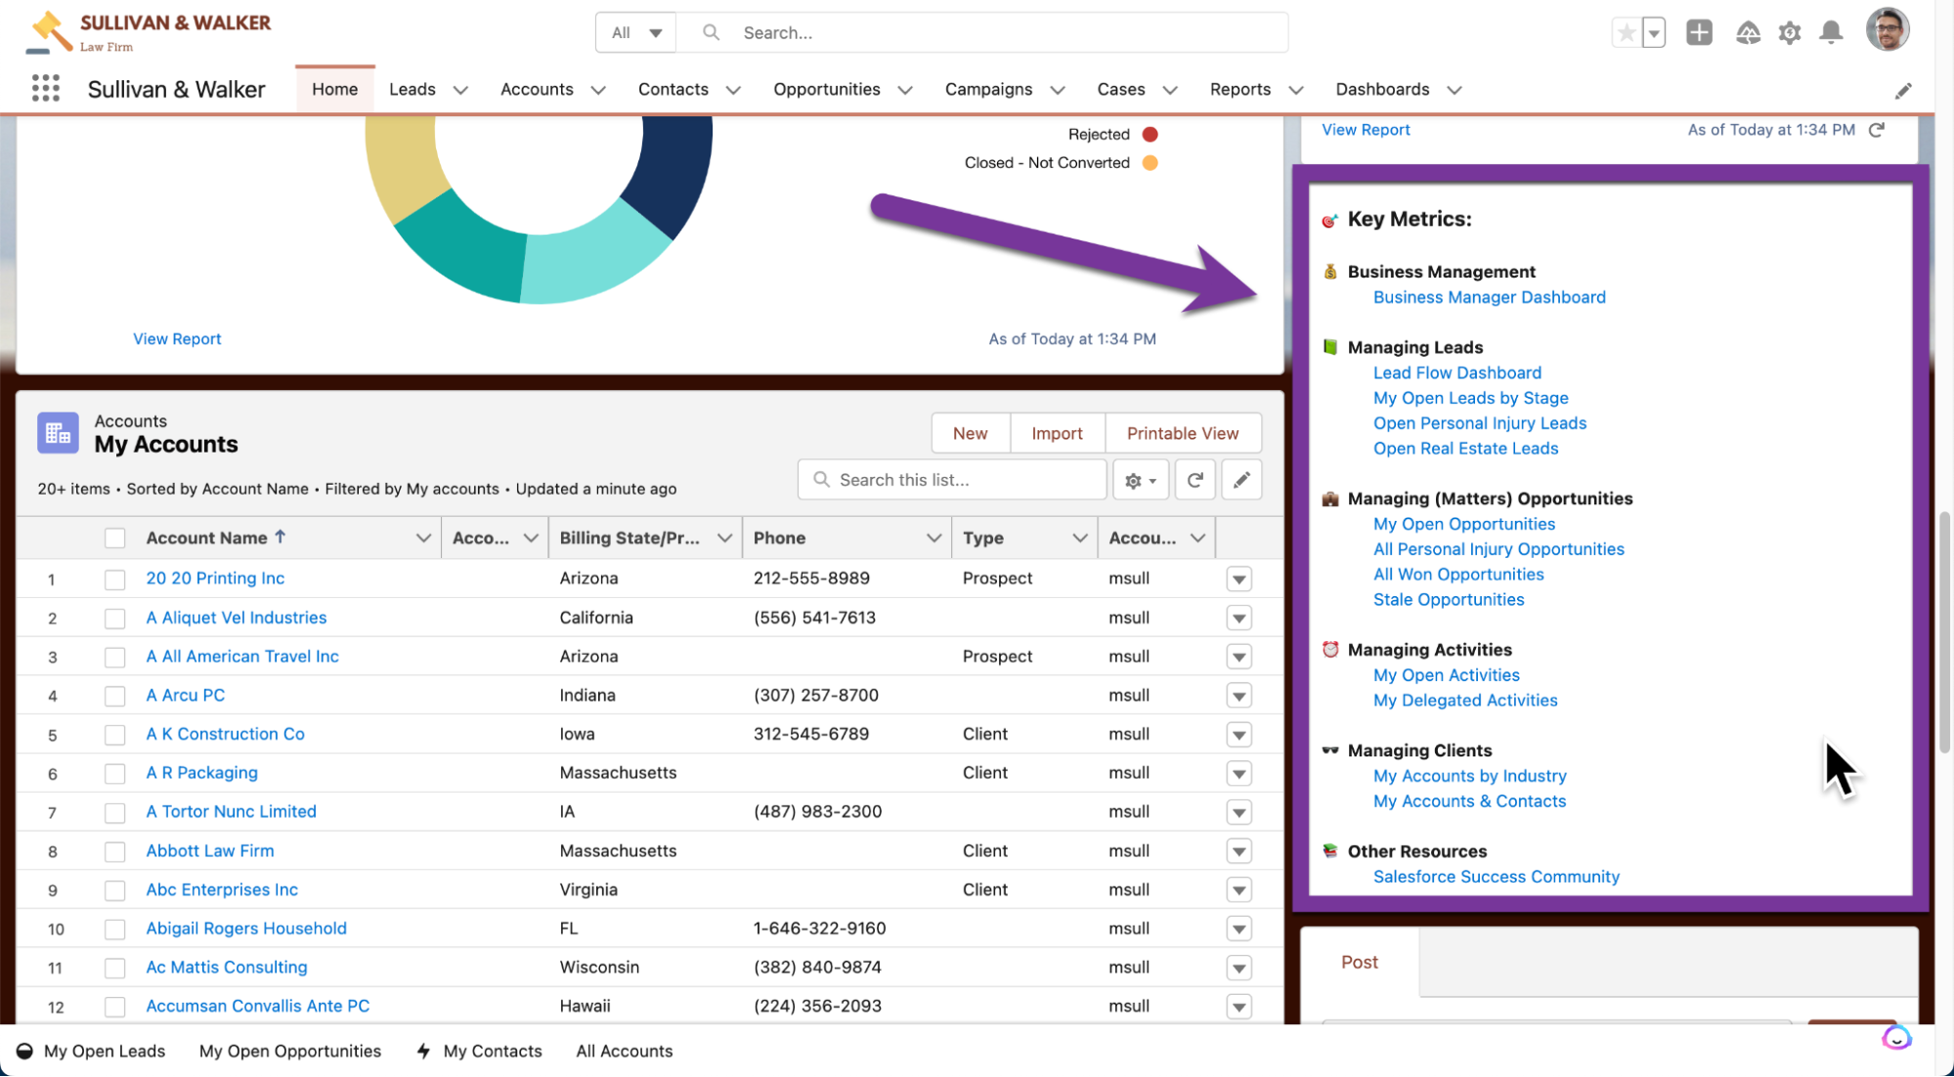Open the Contacts tab

tap(673, 89)
